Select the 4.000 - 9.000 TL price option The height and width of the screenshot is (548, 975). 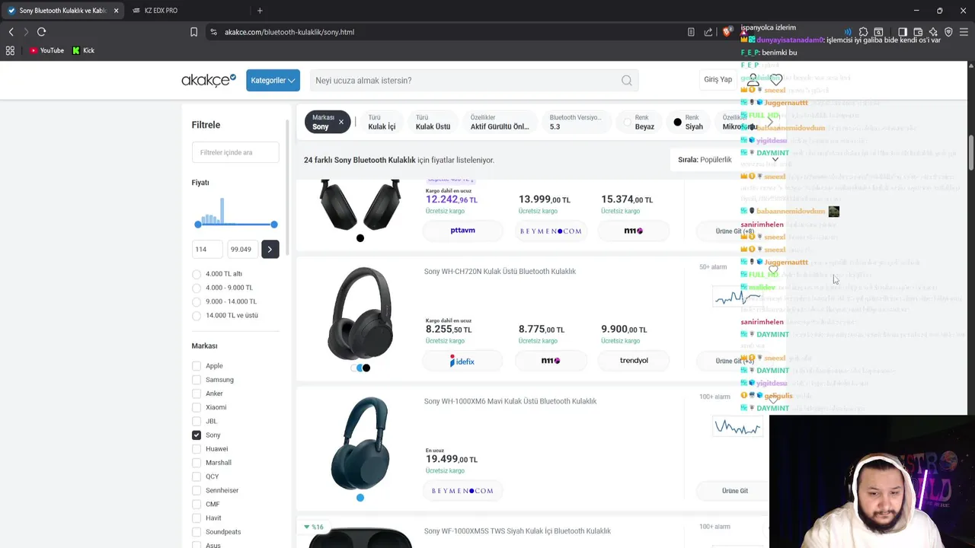click(197, 288)
